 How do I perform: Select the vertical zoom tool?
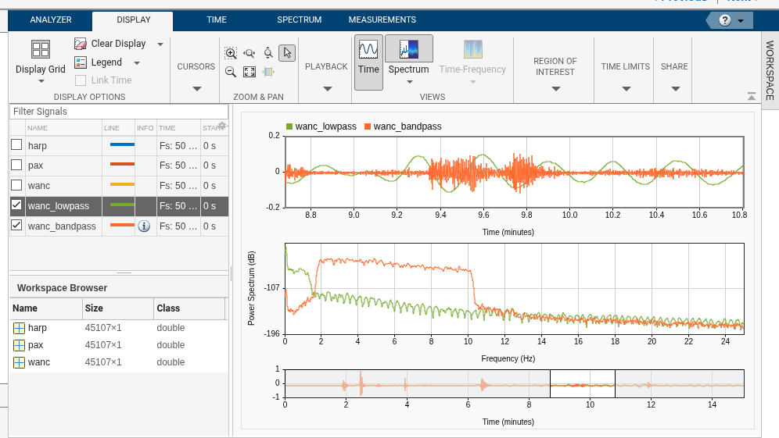[268, 53]
